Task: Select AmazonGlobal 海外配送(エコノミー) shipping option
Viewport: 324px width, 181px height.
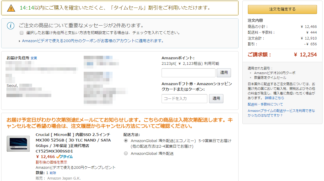Action: (126, 141)
